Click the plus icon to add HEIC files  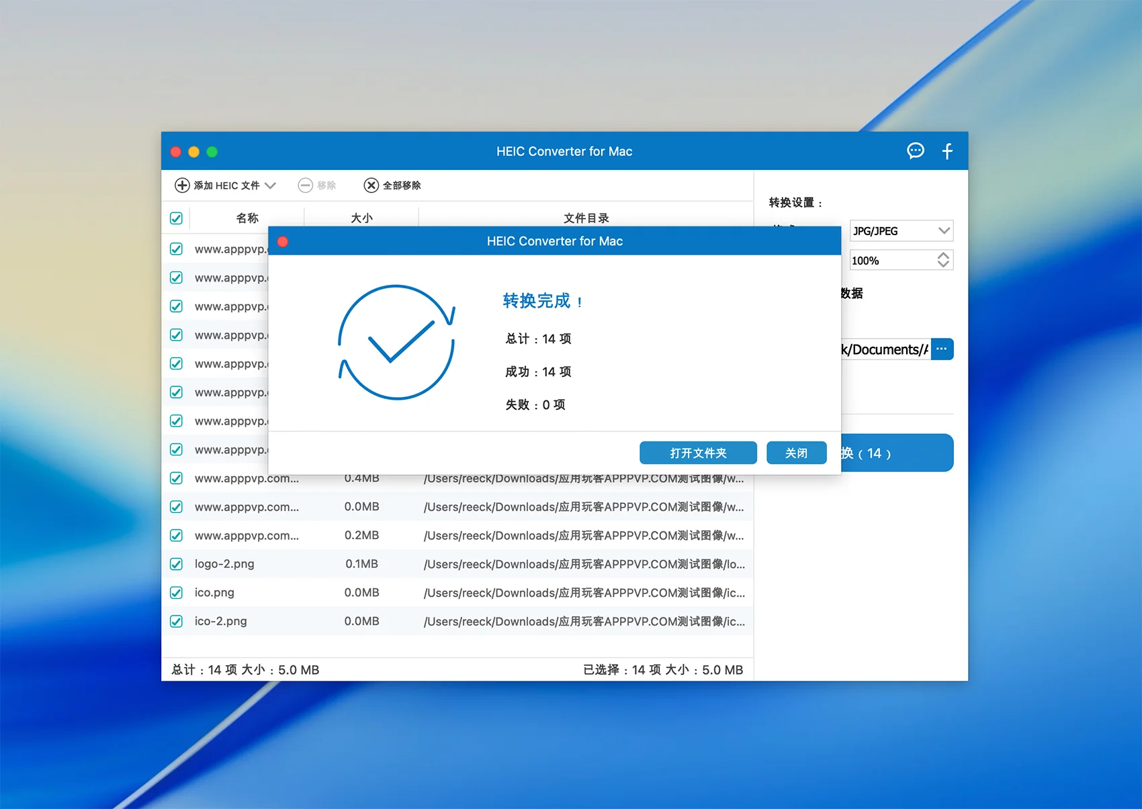tap(182, 185)
